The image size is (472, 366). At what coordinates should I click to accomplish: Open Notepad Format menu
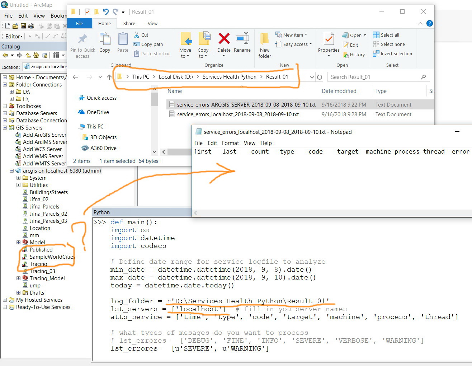click(230, 143)
